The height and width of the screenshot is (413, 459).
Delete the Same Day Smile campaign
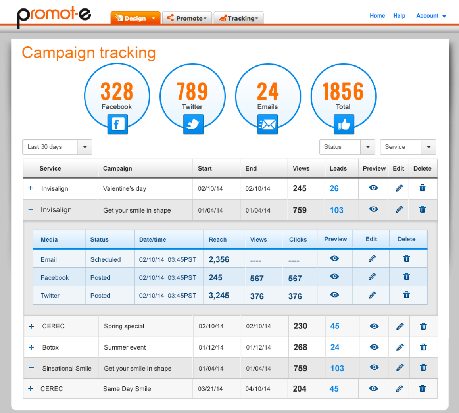423,388
